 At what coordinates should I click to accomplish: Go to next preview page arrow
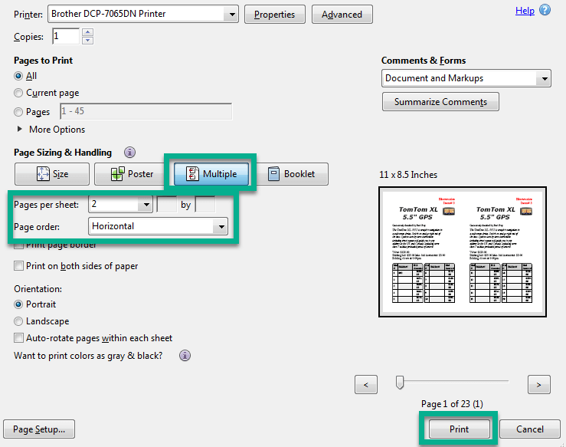coord(539,384)
